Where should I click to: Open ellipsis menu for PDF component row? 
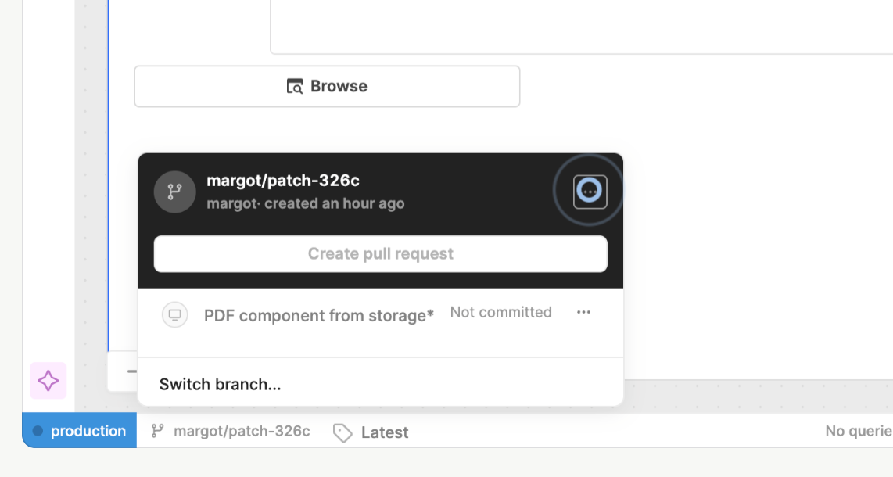pyautogui.click(x=583, y=313)
